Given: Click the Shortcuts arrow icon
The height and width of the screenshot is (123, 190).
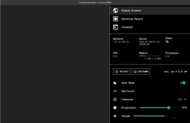Looking at the screenshot, I should coord(115,91).
